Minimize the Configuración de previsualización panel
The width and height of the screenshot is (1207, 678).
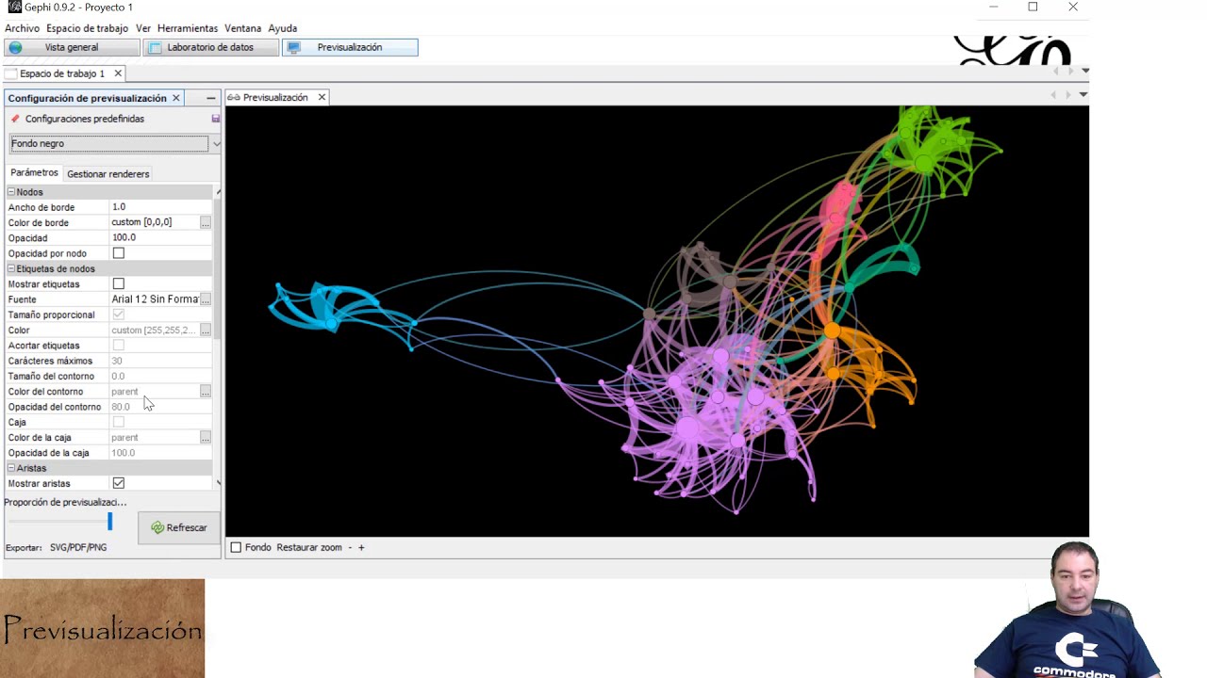210,98
